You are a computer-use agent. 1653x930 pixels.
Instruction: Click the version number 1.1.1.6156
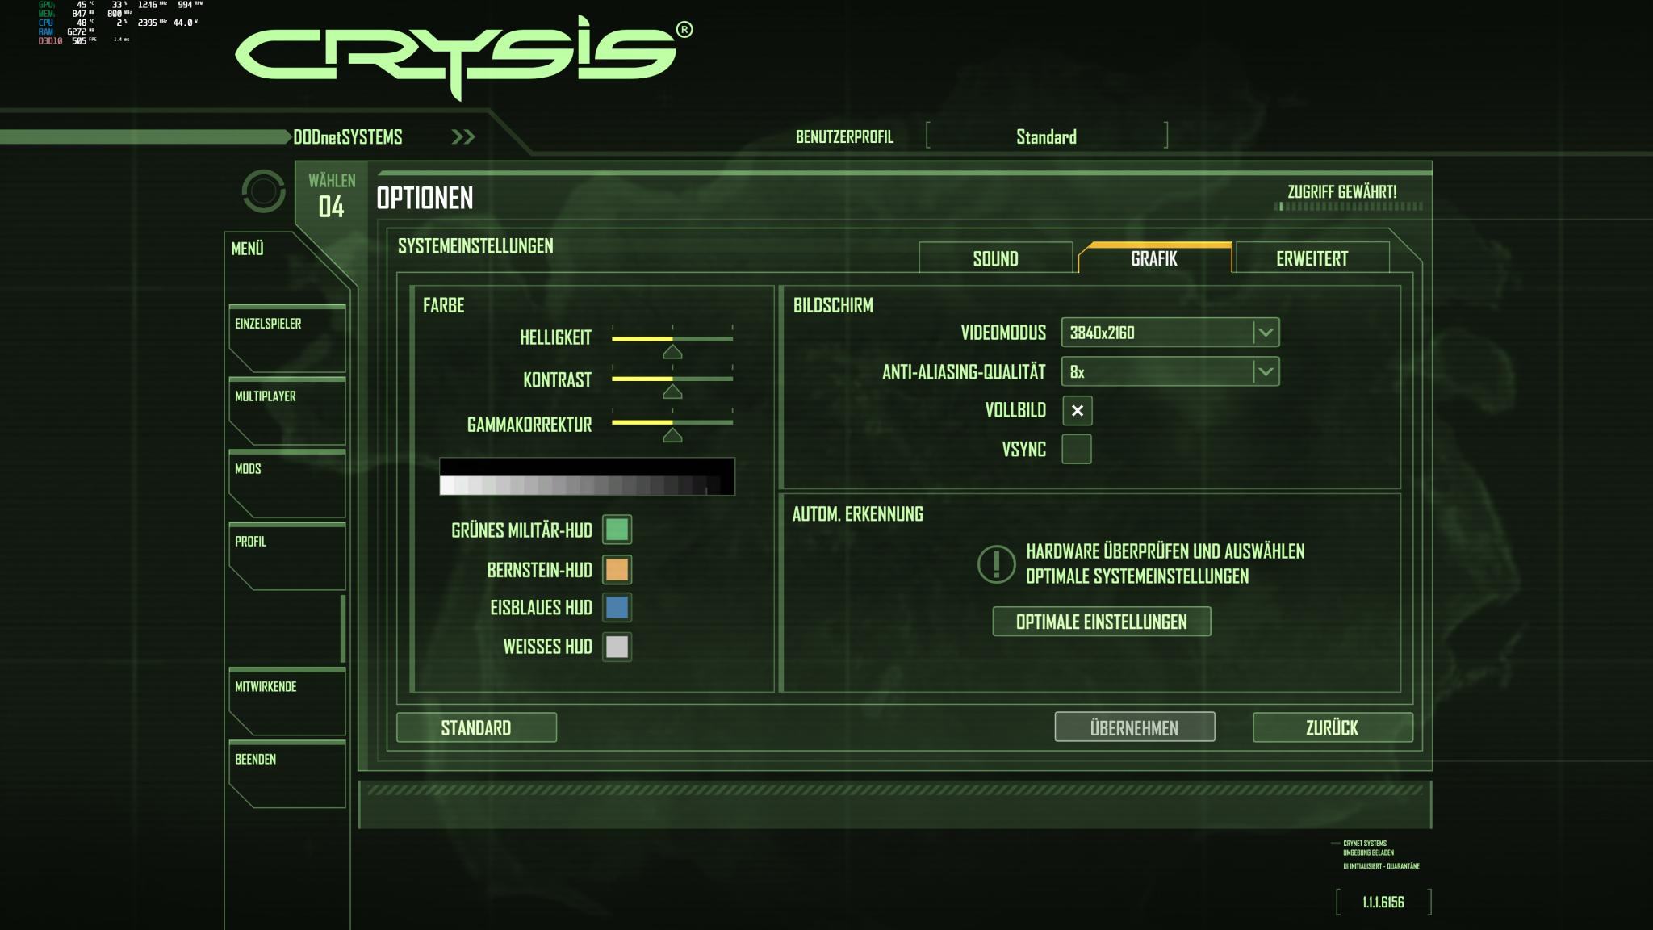click(1383, 903)
